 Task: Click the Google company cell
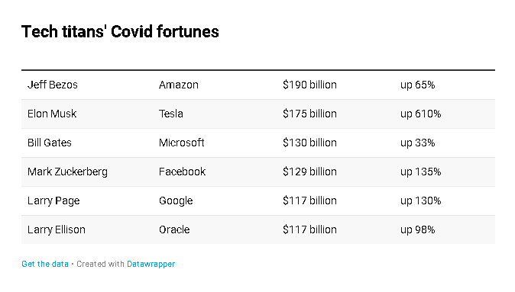point(176,201)
